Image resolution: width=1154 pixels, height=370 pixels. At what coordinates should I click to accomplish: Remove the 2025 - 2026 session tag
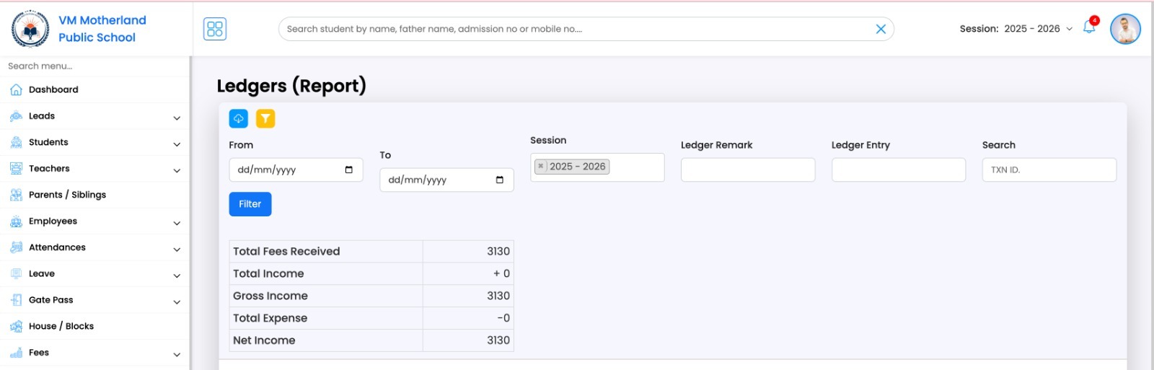541,167
